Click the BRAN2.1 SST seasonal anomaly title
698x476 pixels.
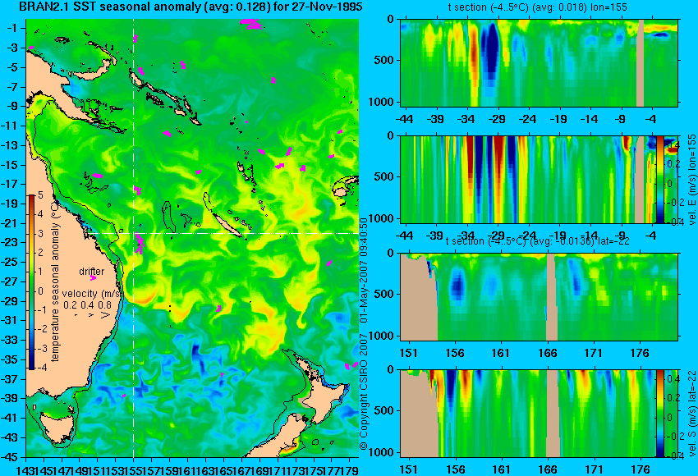point(191,7)
